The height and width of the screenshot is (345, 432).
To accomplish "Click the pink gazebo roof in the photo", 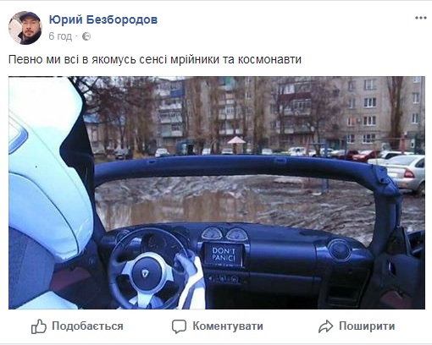I will point(236,140).
